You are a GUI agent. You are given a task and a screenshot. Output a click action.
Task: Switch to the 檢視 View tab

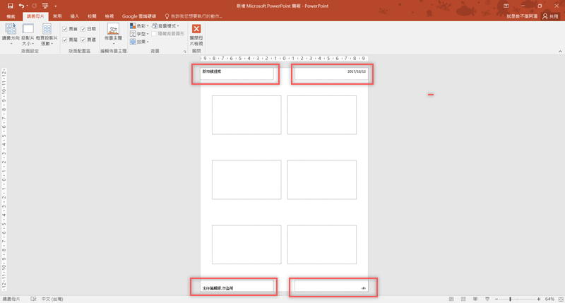click(109, 16)
